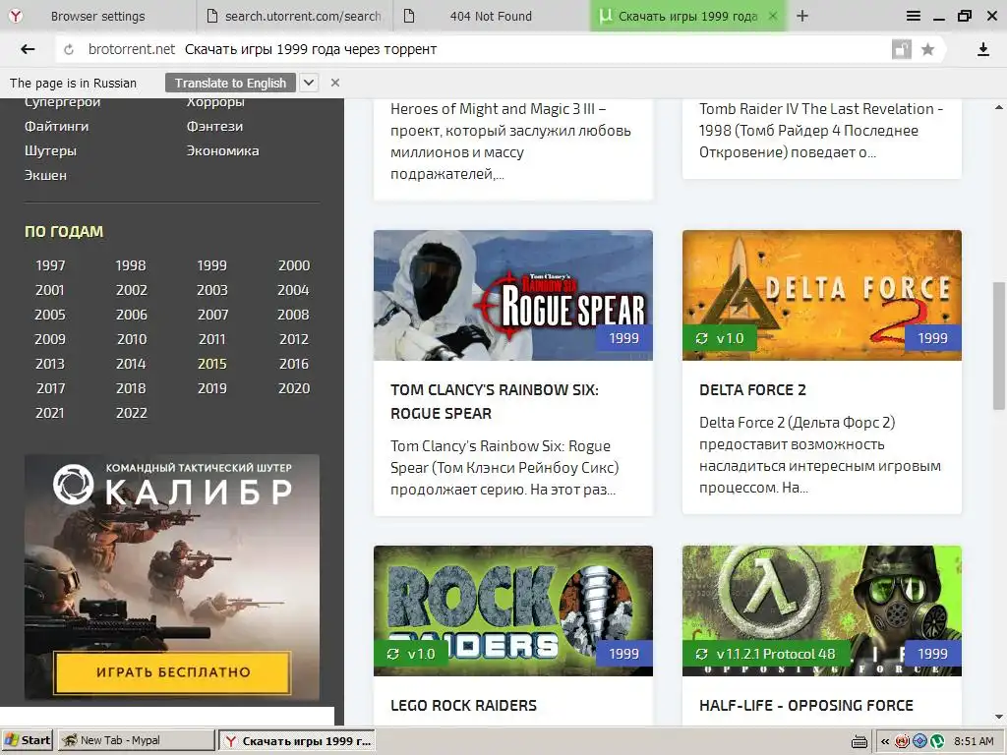Select year 2000 in the list
Image resolution: width=1007 pixels, height=755 pixels.
(293, 265)
